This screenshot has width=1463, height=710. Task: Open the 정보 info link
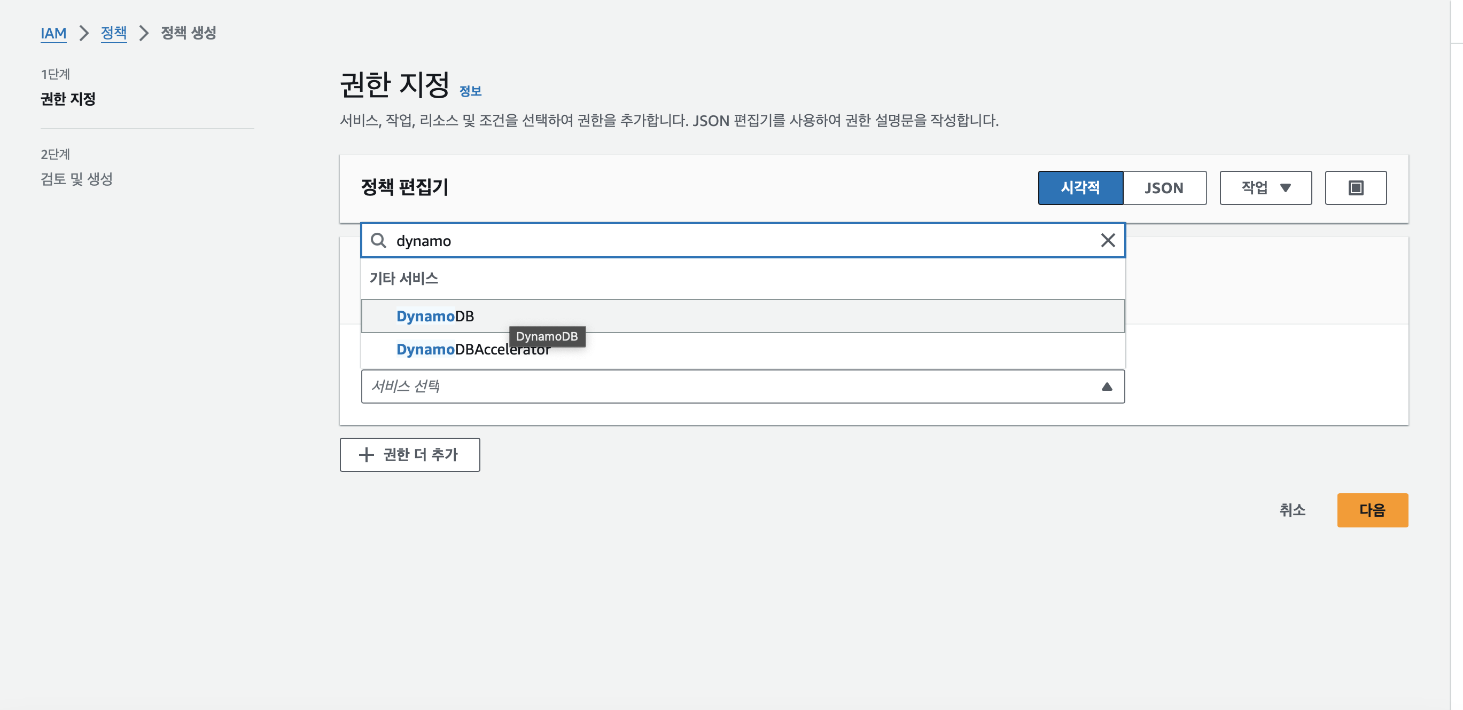470,91
